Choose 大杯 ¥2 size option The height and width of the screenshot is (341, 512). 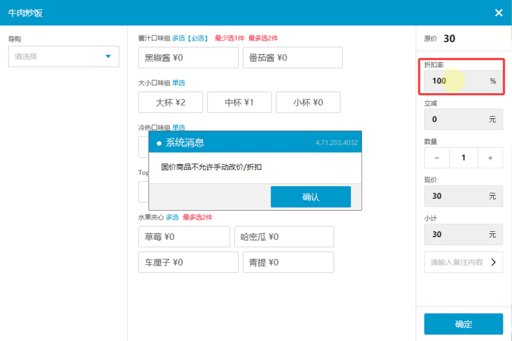170,102
